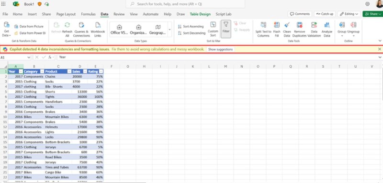The width and height of the screenshot is (383, 183).
Task: Click the search box for tools and help
Action: [185, 4]
